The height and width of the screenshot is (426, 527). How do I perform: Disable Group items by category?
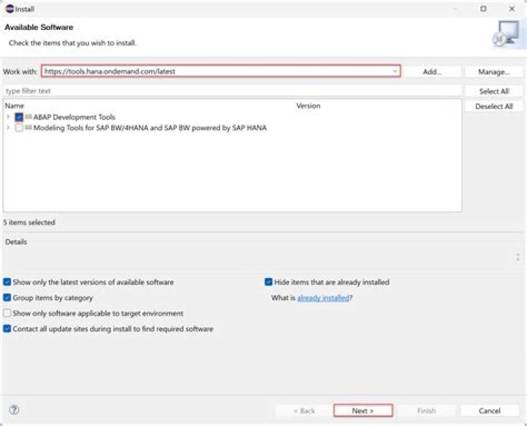point(7,298)
